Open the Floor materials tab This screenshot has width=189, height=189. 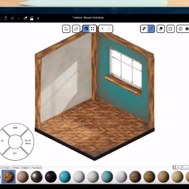click(x=7, y=168)
